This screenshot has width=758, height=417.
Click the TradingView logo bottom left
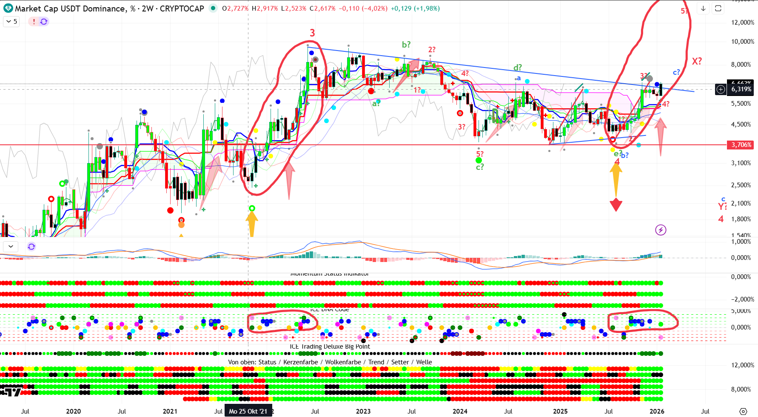(x=11, y=392)
